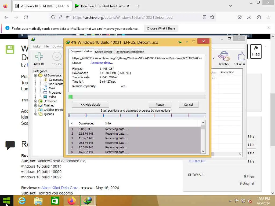Open reviewer Aizen Kāmi Dela Cruz link
Image resolution: width=275 pixels, height=206 pixels.
59,188
